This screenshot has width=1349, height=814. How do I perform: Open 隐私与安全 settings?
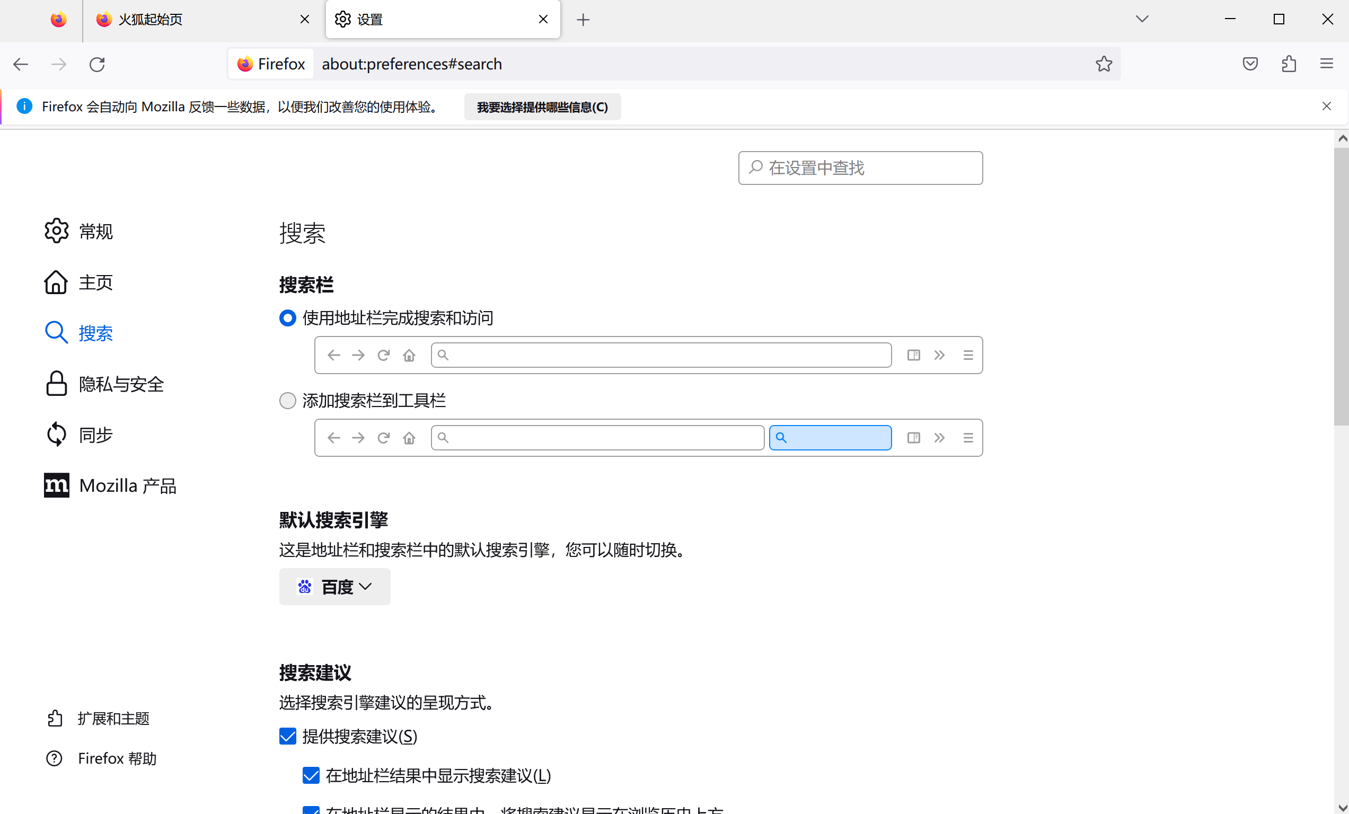tap(121, 384)
